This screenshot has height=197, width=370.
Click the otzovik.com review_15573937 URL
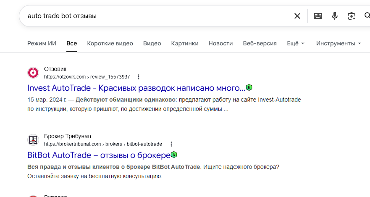click(x=87, y=77)
